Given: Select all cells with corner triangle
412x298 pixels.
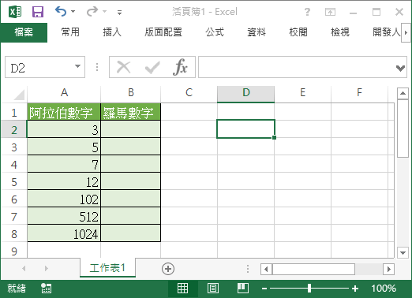Looking at the screenshot, I should (x=19, y=95).
